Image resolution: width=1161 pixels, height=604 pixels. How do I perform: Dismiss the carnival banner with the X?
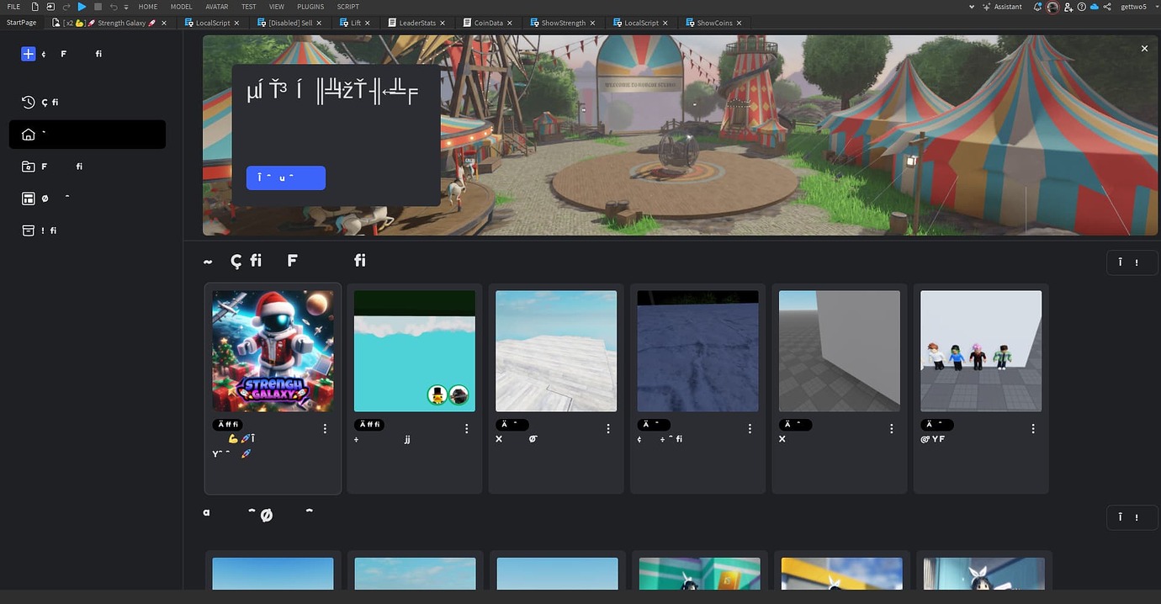pos(1144,49)
